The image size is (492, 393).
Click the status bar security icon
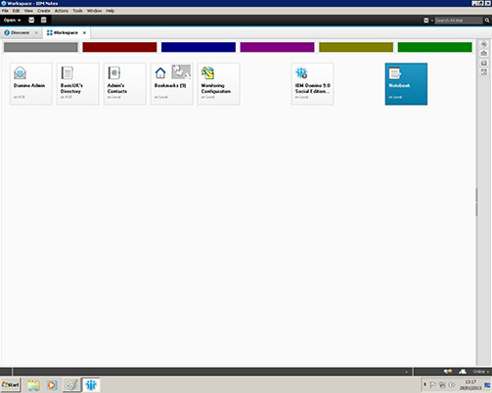tap(463, 371)
